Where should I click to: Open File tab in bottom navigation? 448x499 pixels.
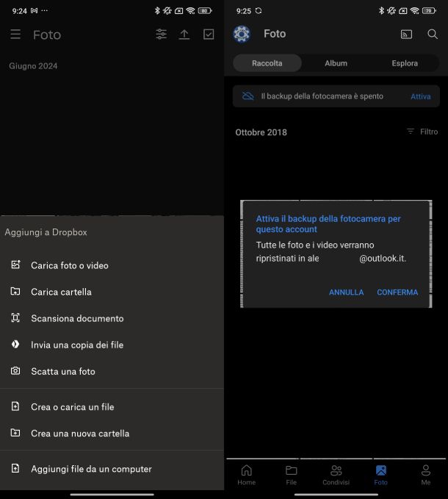click(291, 475)
